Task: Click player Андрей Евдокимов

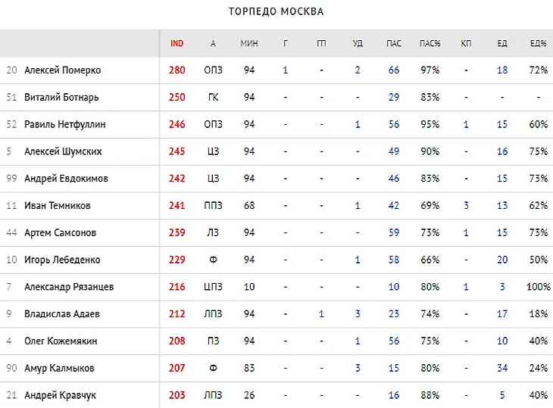Action: point(66,179)
